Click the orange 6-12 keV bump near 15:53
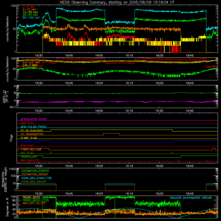 click(85, 26)
